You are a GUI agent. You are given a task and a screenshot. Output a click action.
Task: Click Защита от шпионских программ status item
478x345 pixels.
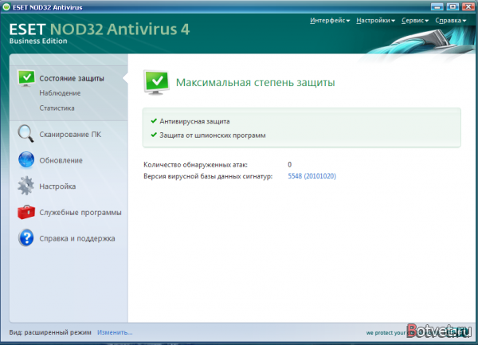208,135
